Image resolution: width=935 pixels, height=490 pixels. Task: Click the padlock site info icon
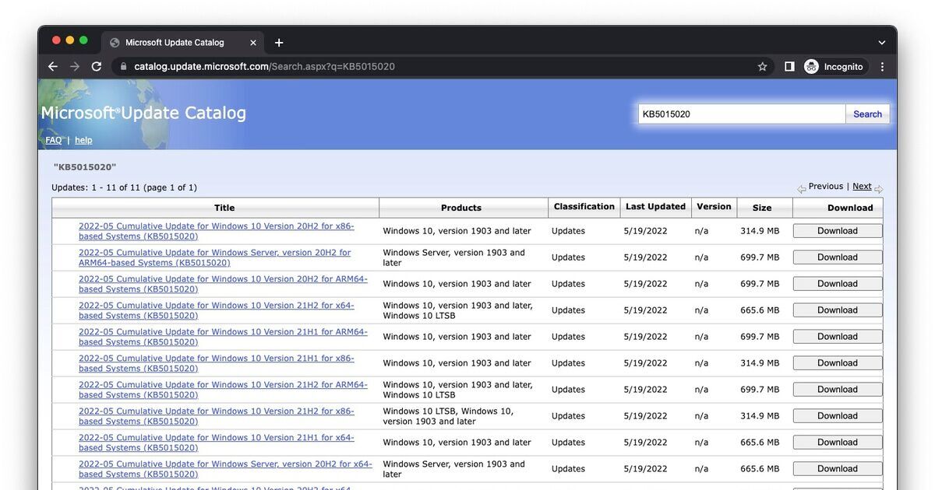click(123, 67)
